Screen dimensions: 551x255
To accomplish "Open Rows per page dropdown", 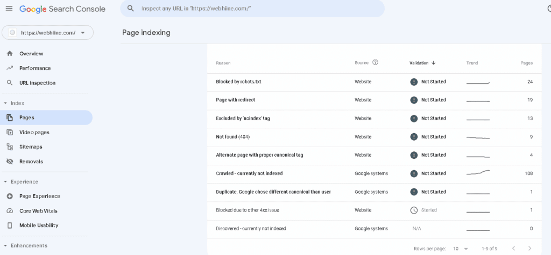I will point(461,249).
